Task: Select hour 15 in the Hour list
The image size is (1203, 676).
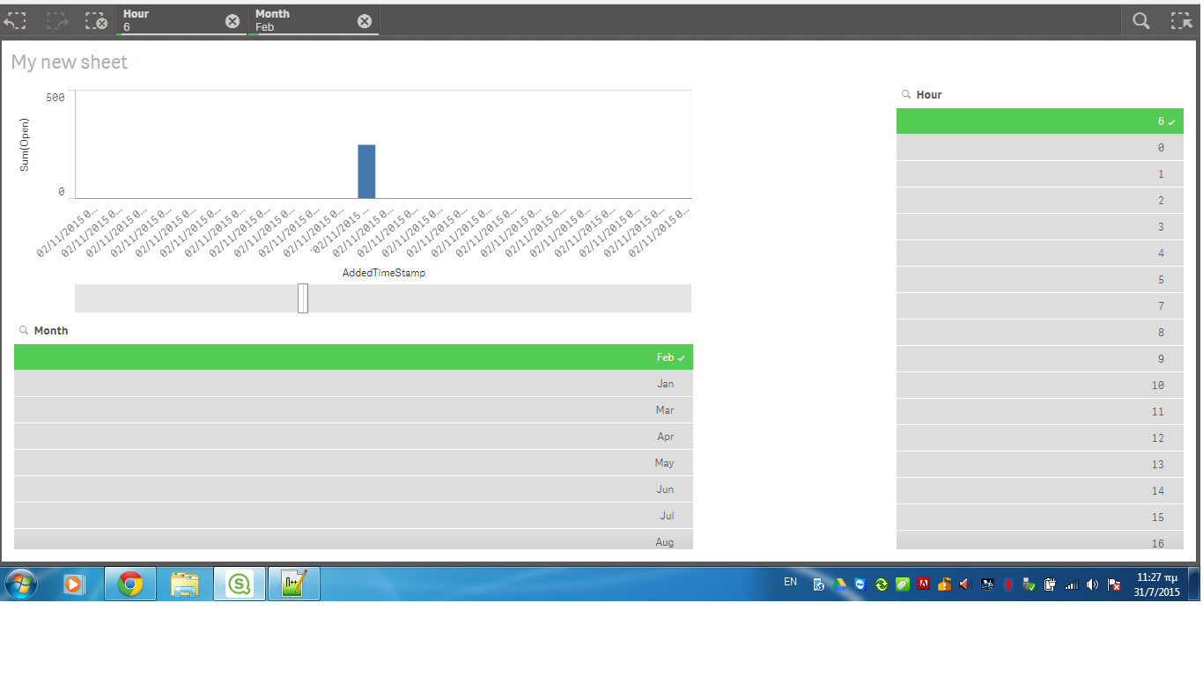Action: [x=1040, y=518]
